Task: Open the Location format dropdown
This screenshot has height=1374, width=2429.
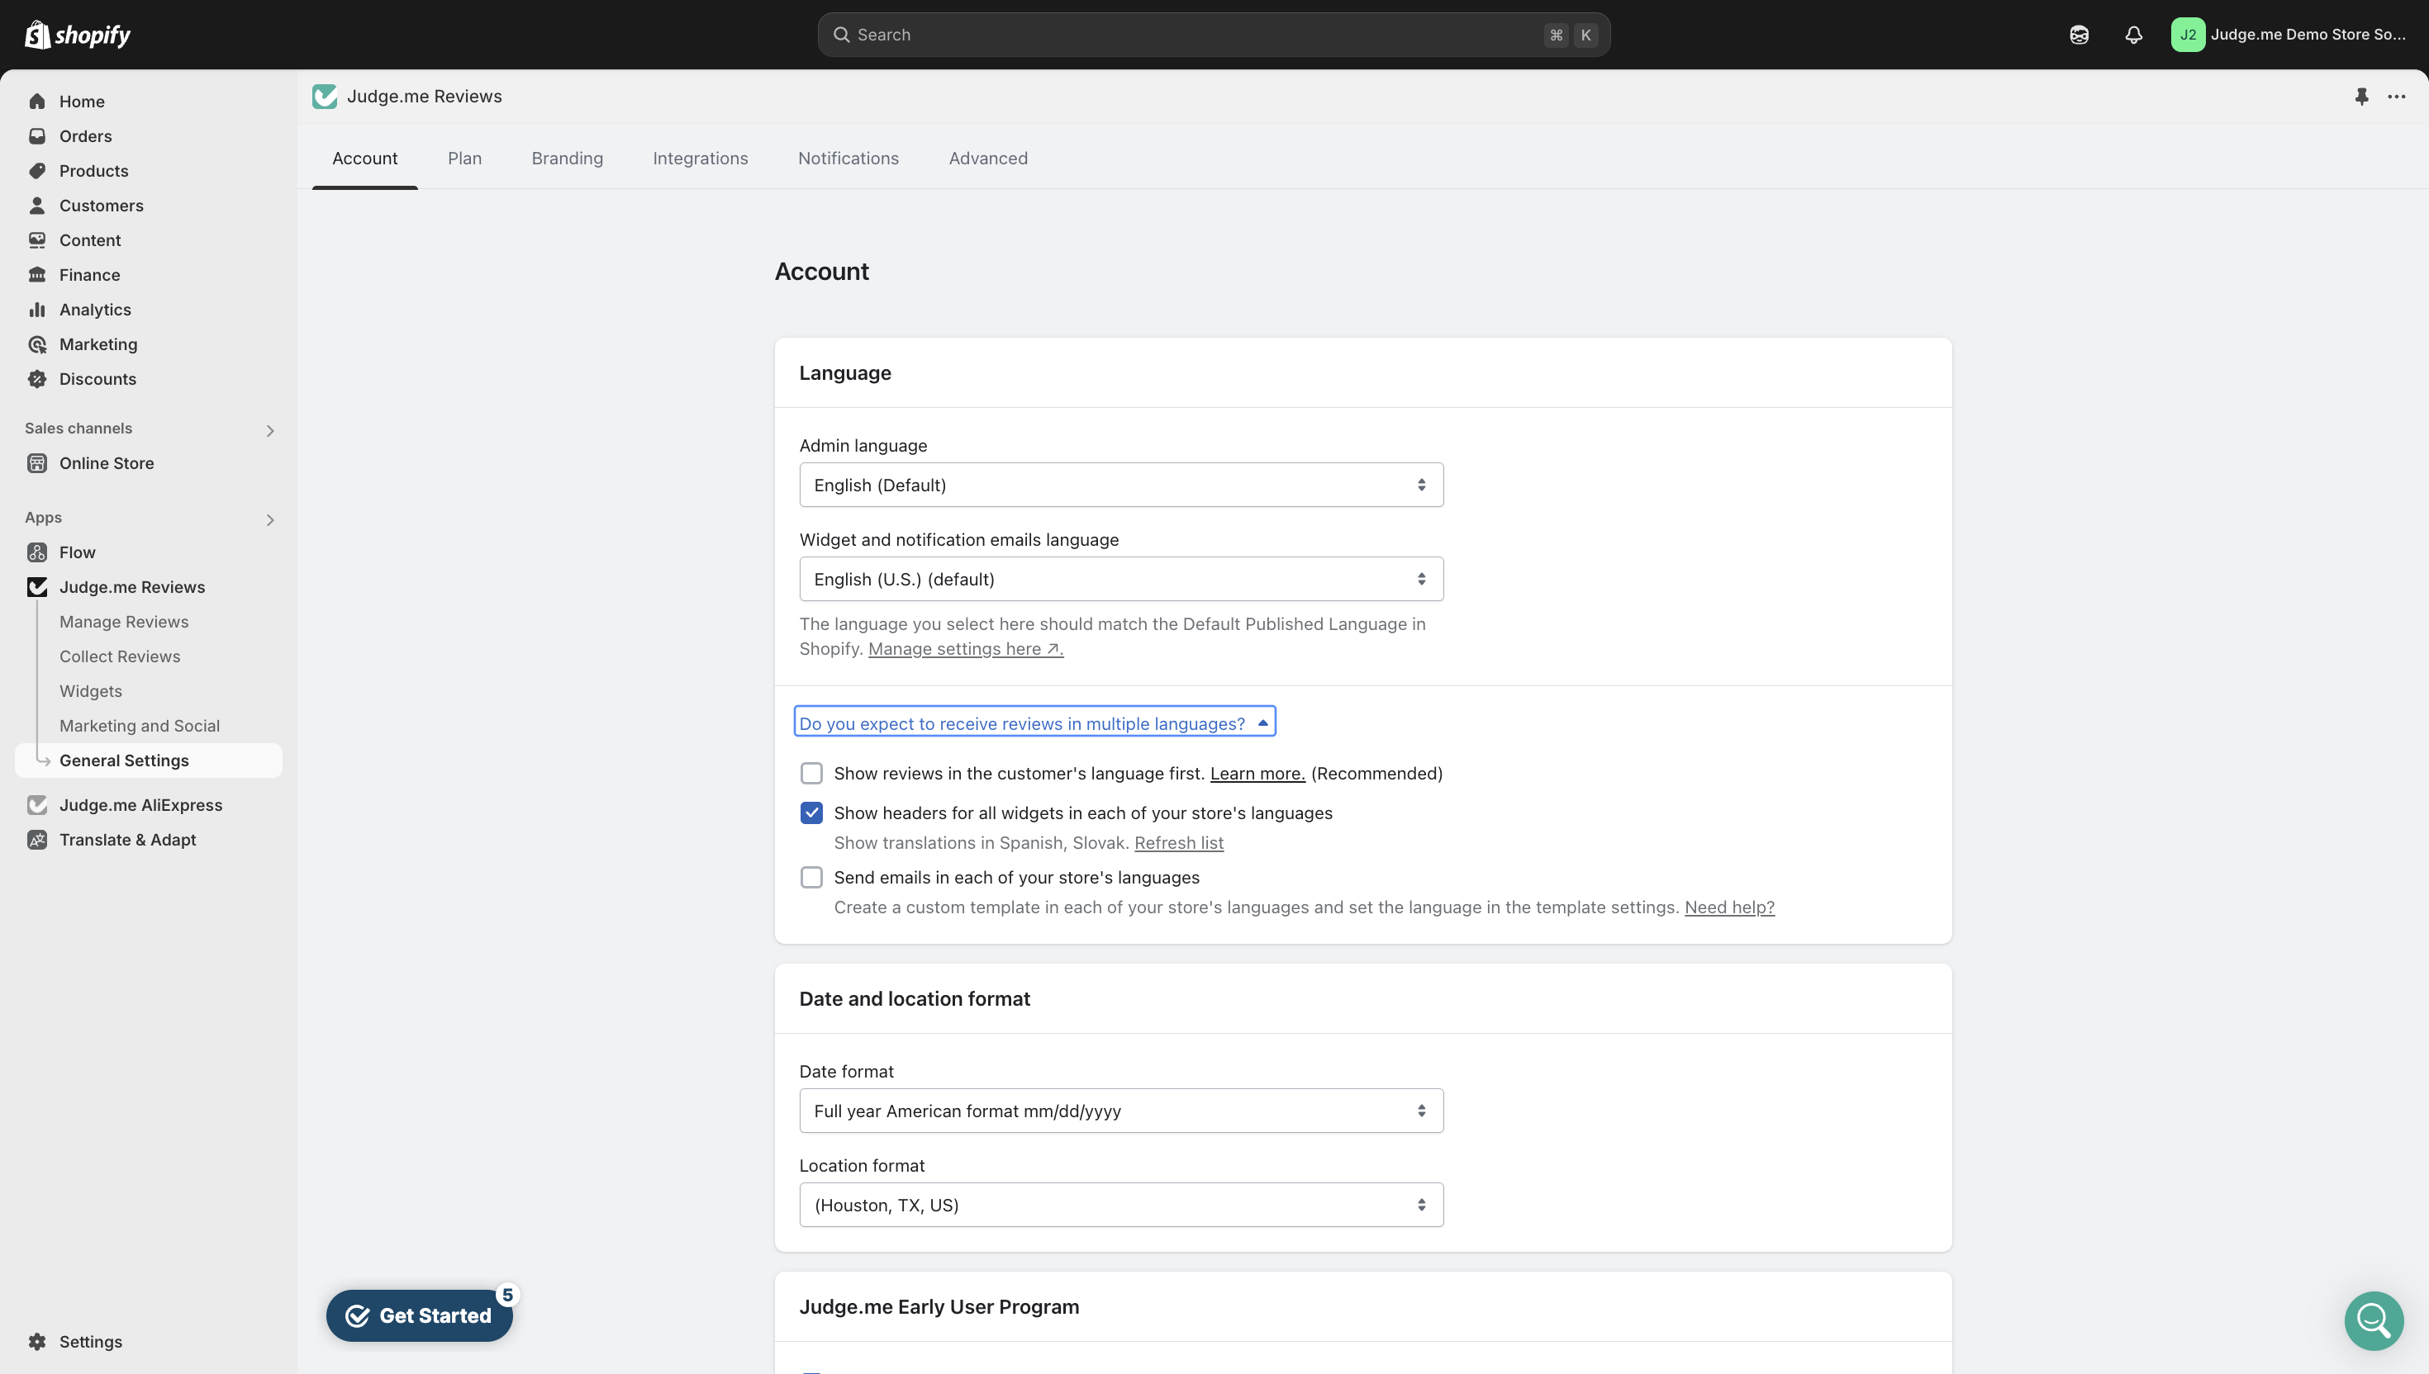Action: 1120,1205
